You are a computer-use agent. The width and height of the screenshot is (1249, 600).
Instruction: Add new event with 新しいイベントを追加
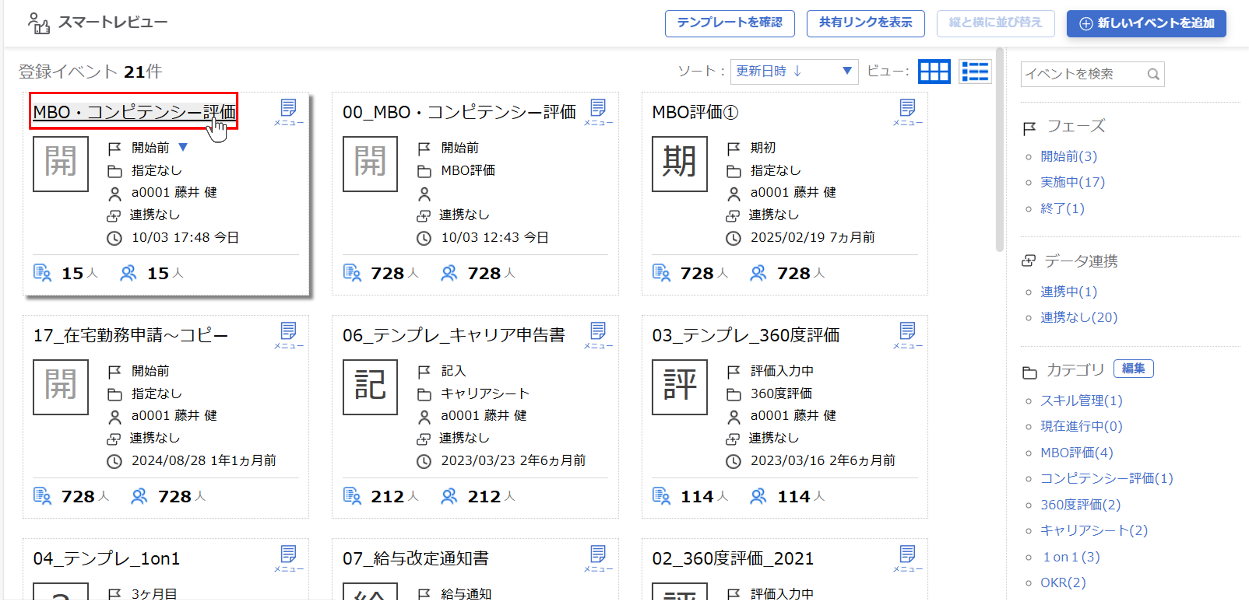pos(1146,23)
